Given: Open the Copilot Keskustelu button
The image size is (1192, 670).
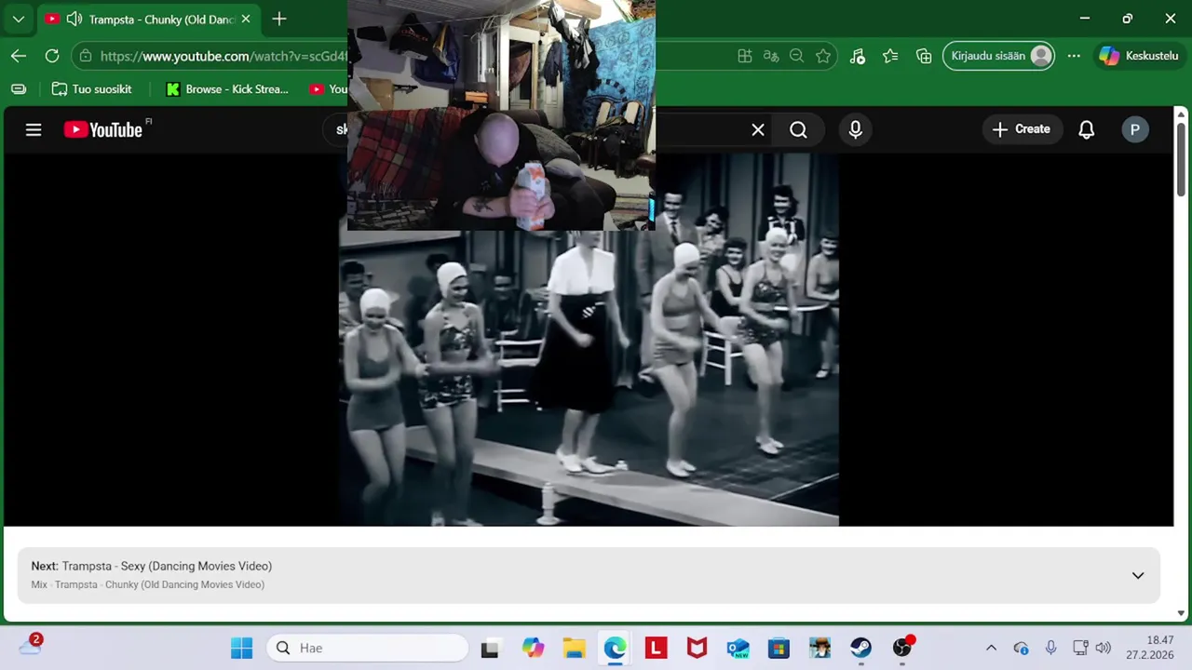Looking at the screenshot, I should click(x=1139, y=56).
